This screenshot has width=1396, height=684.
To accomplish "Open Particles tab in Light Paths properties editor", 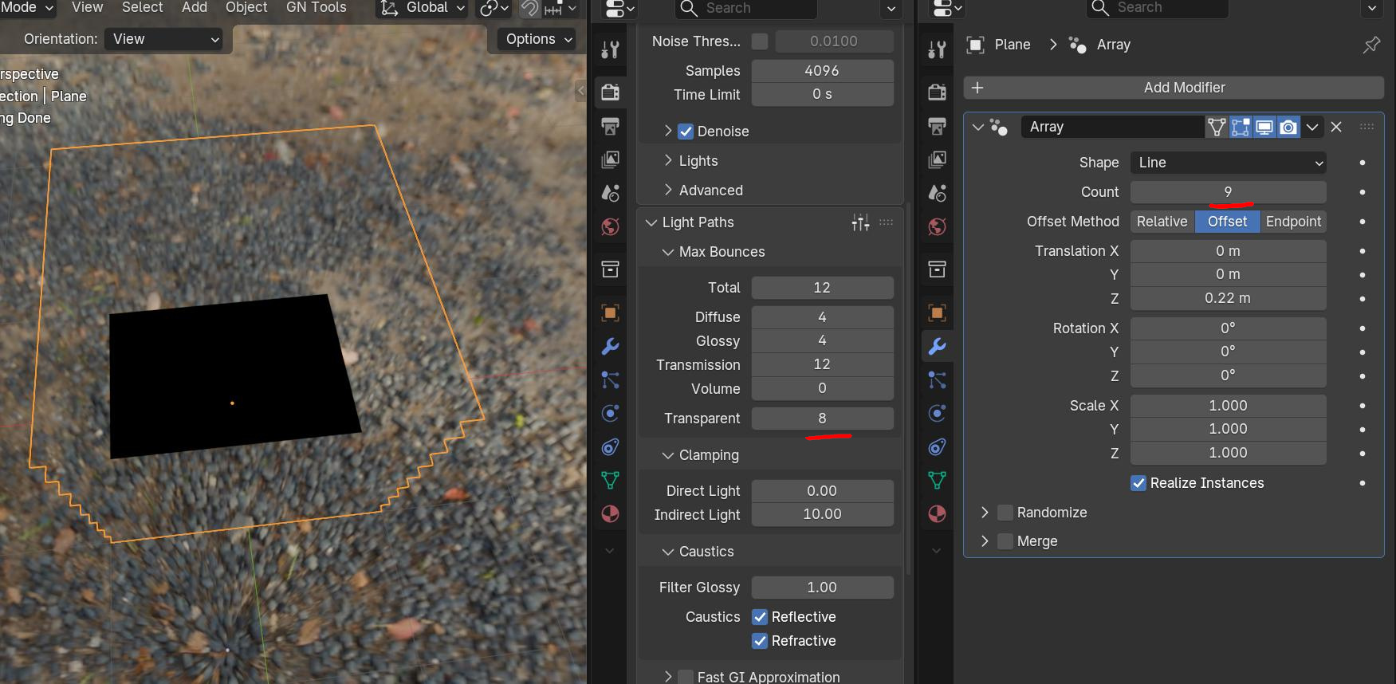I will [610, 380].
